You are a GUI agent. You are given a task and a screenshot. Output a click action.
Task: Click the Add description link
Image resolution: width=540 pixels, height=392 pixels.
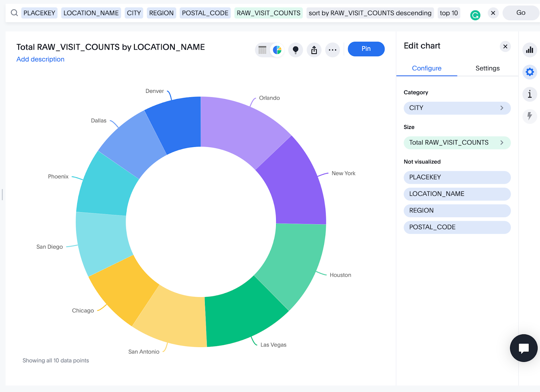click(40, 59)
